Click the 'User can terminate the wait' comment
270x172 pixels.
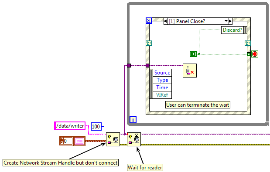tap(198, 105)
